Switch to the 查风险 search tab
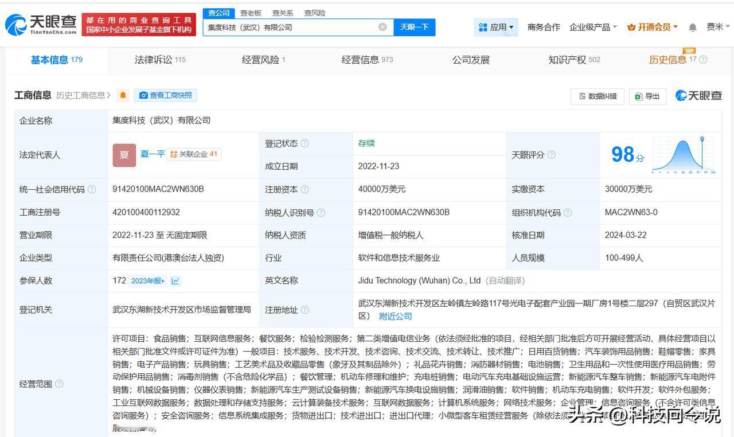734x437 pixels. coord(315,13)
